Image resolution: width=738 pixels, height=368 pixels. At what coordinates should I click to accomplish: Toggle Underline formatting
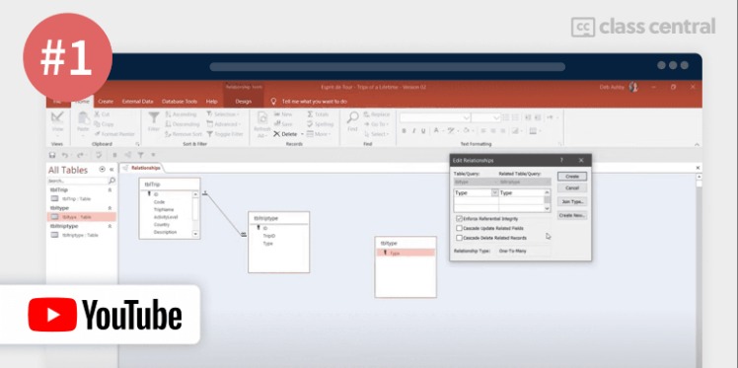click(423, 131)
